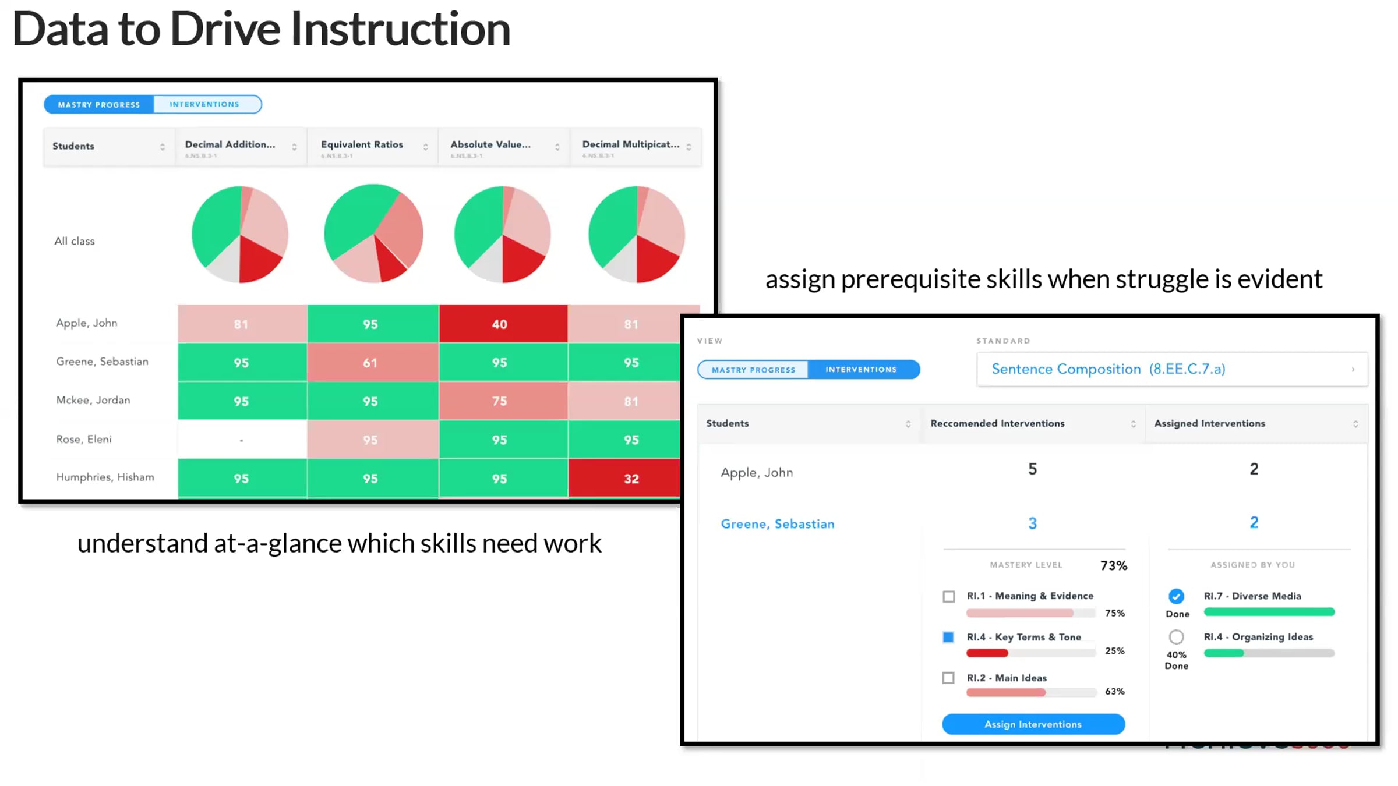
Task: Expand the Greene, Sebastian student row
Action: (x=778, y=524)
